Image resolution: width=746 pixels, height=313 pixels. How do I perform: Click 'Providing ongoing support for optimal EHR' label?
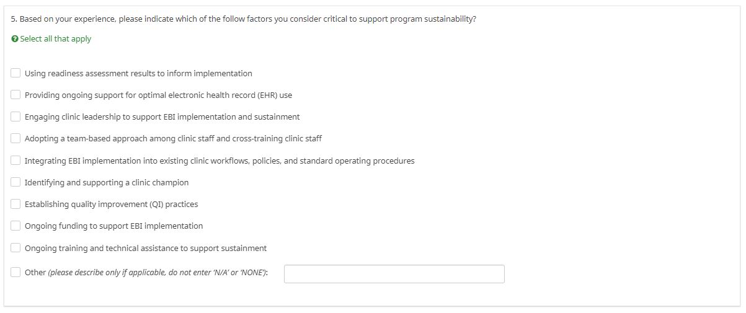(x=158, y=95)
